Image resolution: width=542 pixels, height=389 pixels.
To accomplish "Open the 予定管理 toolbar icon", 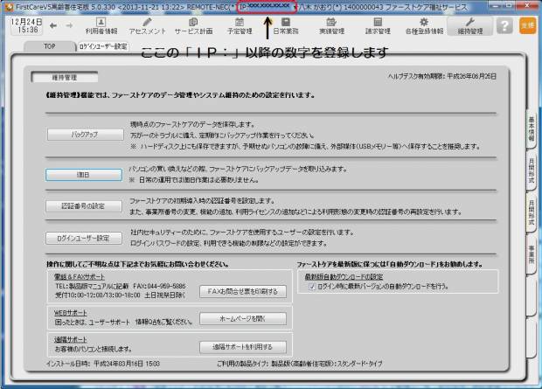I will pyautogui.click(x=239, y=25).
